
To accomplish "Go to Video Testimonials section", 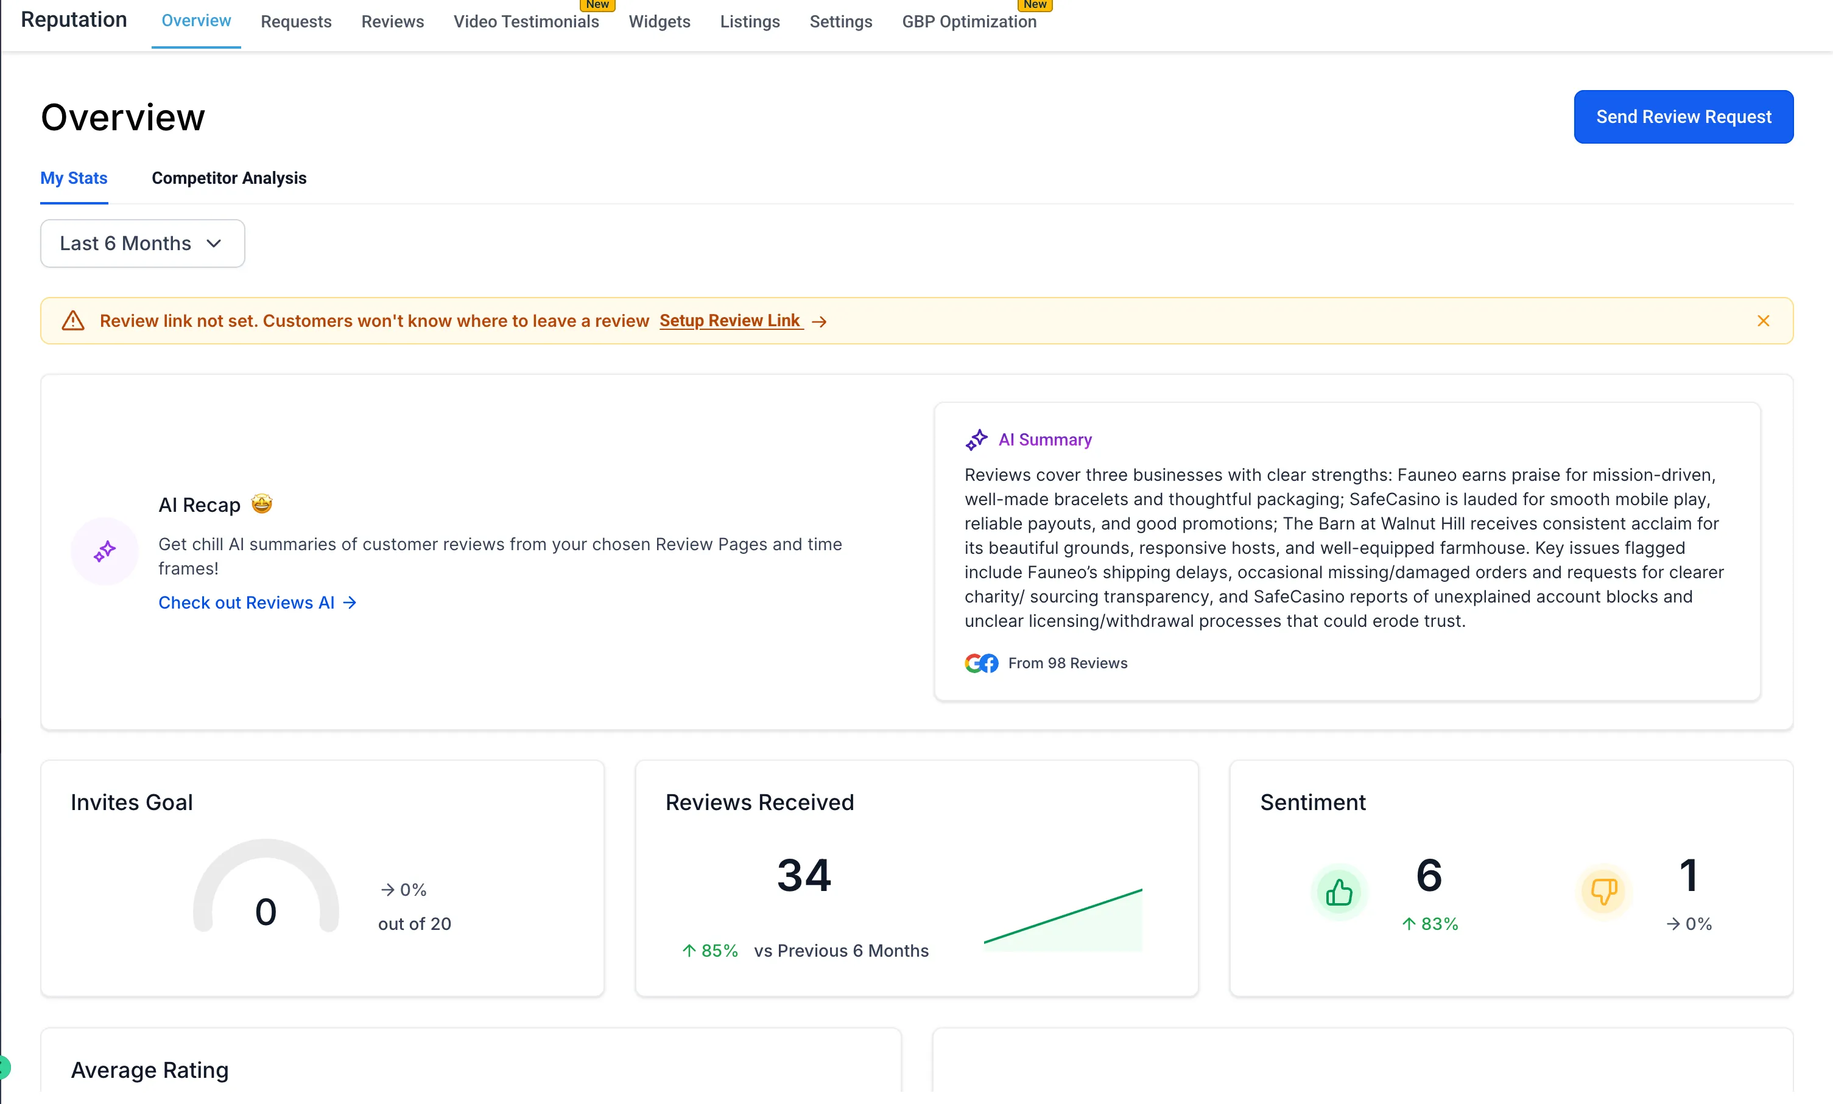I will coord(525,21).
